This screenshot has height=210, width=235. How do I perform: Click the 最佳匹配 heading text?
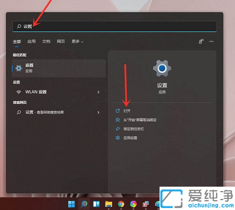(x=19, y=55)
